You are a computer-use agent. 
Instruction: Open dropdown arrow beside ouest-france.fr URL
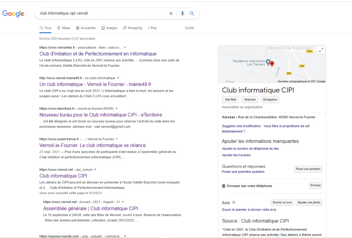coord(117,139)
